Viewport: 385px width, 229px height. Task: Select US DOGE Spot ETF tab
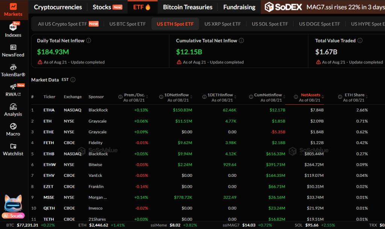(320, 24)
